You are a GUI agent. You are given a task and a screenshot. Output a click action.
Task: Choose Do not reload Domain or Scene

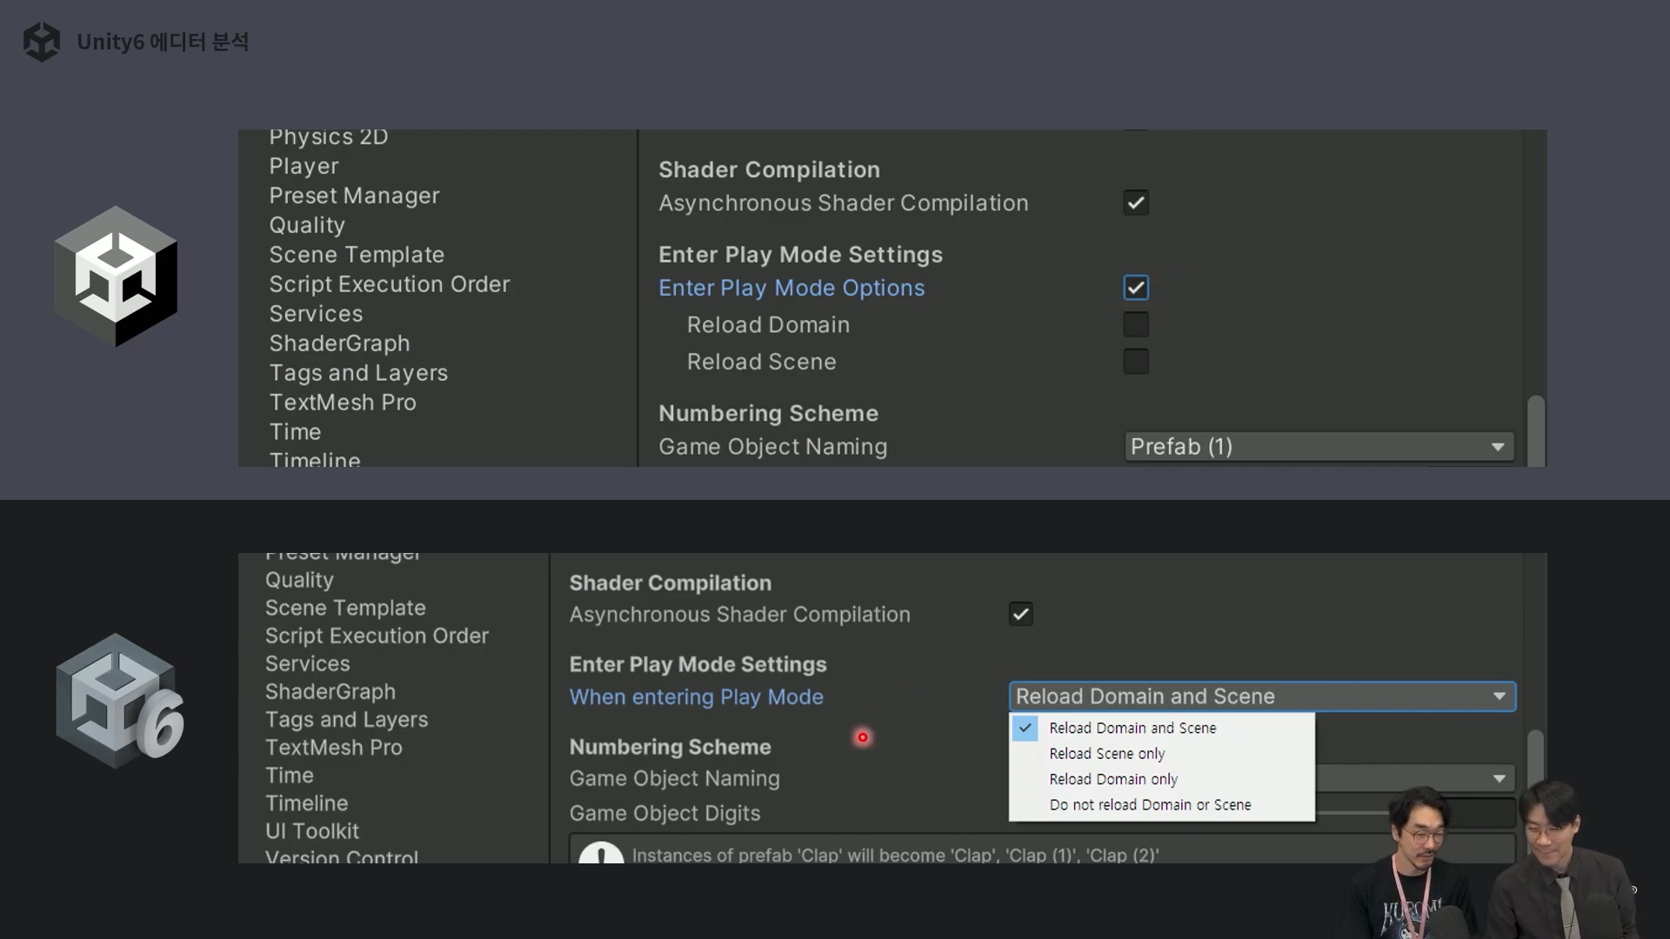pyautogui.click(x=1150, y=805)
